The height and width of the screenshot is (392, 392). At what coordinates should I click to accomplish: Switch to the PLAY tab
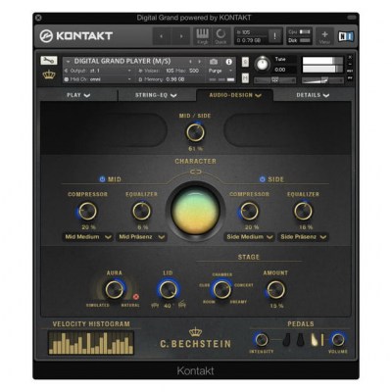pyautogui.click(x=78, y=95)
